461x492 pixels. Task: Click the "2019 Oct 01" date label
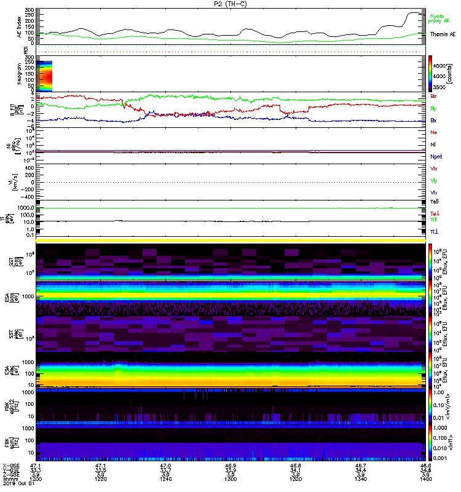(18, 483)
